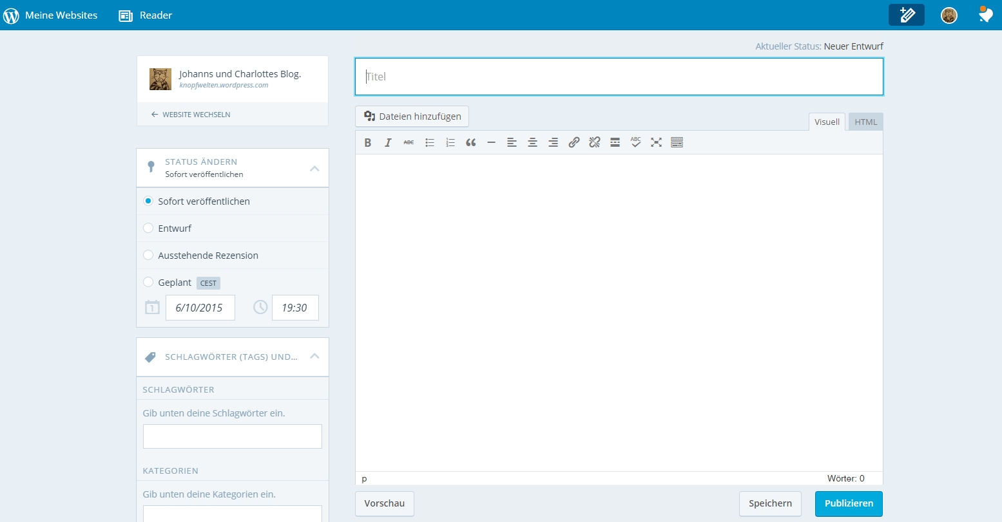Show the kitchen sink toolbar row

point(677,143)
